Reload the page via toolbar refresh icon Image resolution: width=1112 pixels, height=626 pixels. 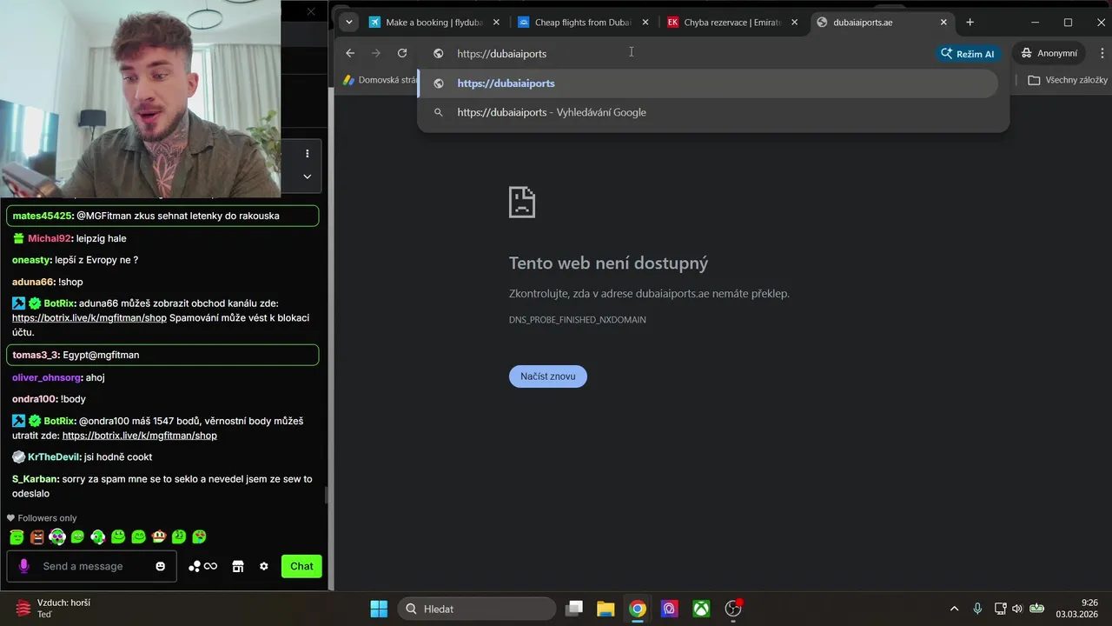[x=402, y=53]
